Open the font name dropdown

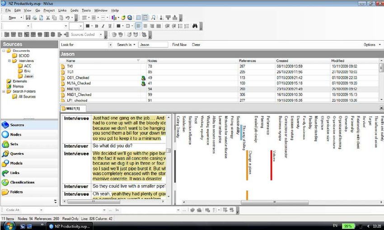(x=66, y=26)
